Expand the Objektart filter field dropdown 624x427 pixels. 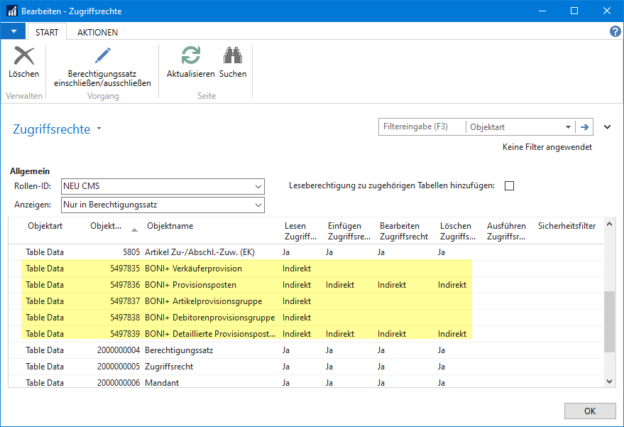[568, 127]
